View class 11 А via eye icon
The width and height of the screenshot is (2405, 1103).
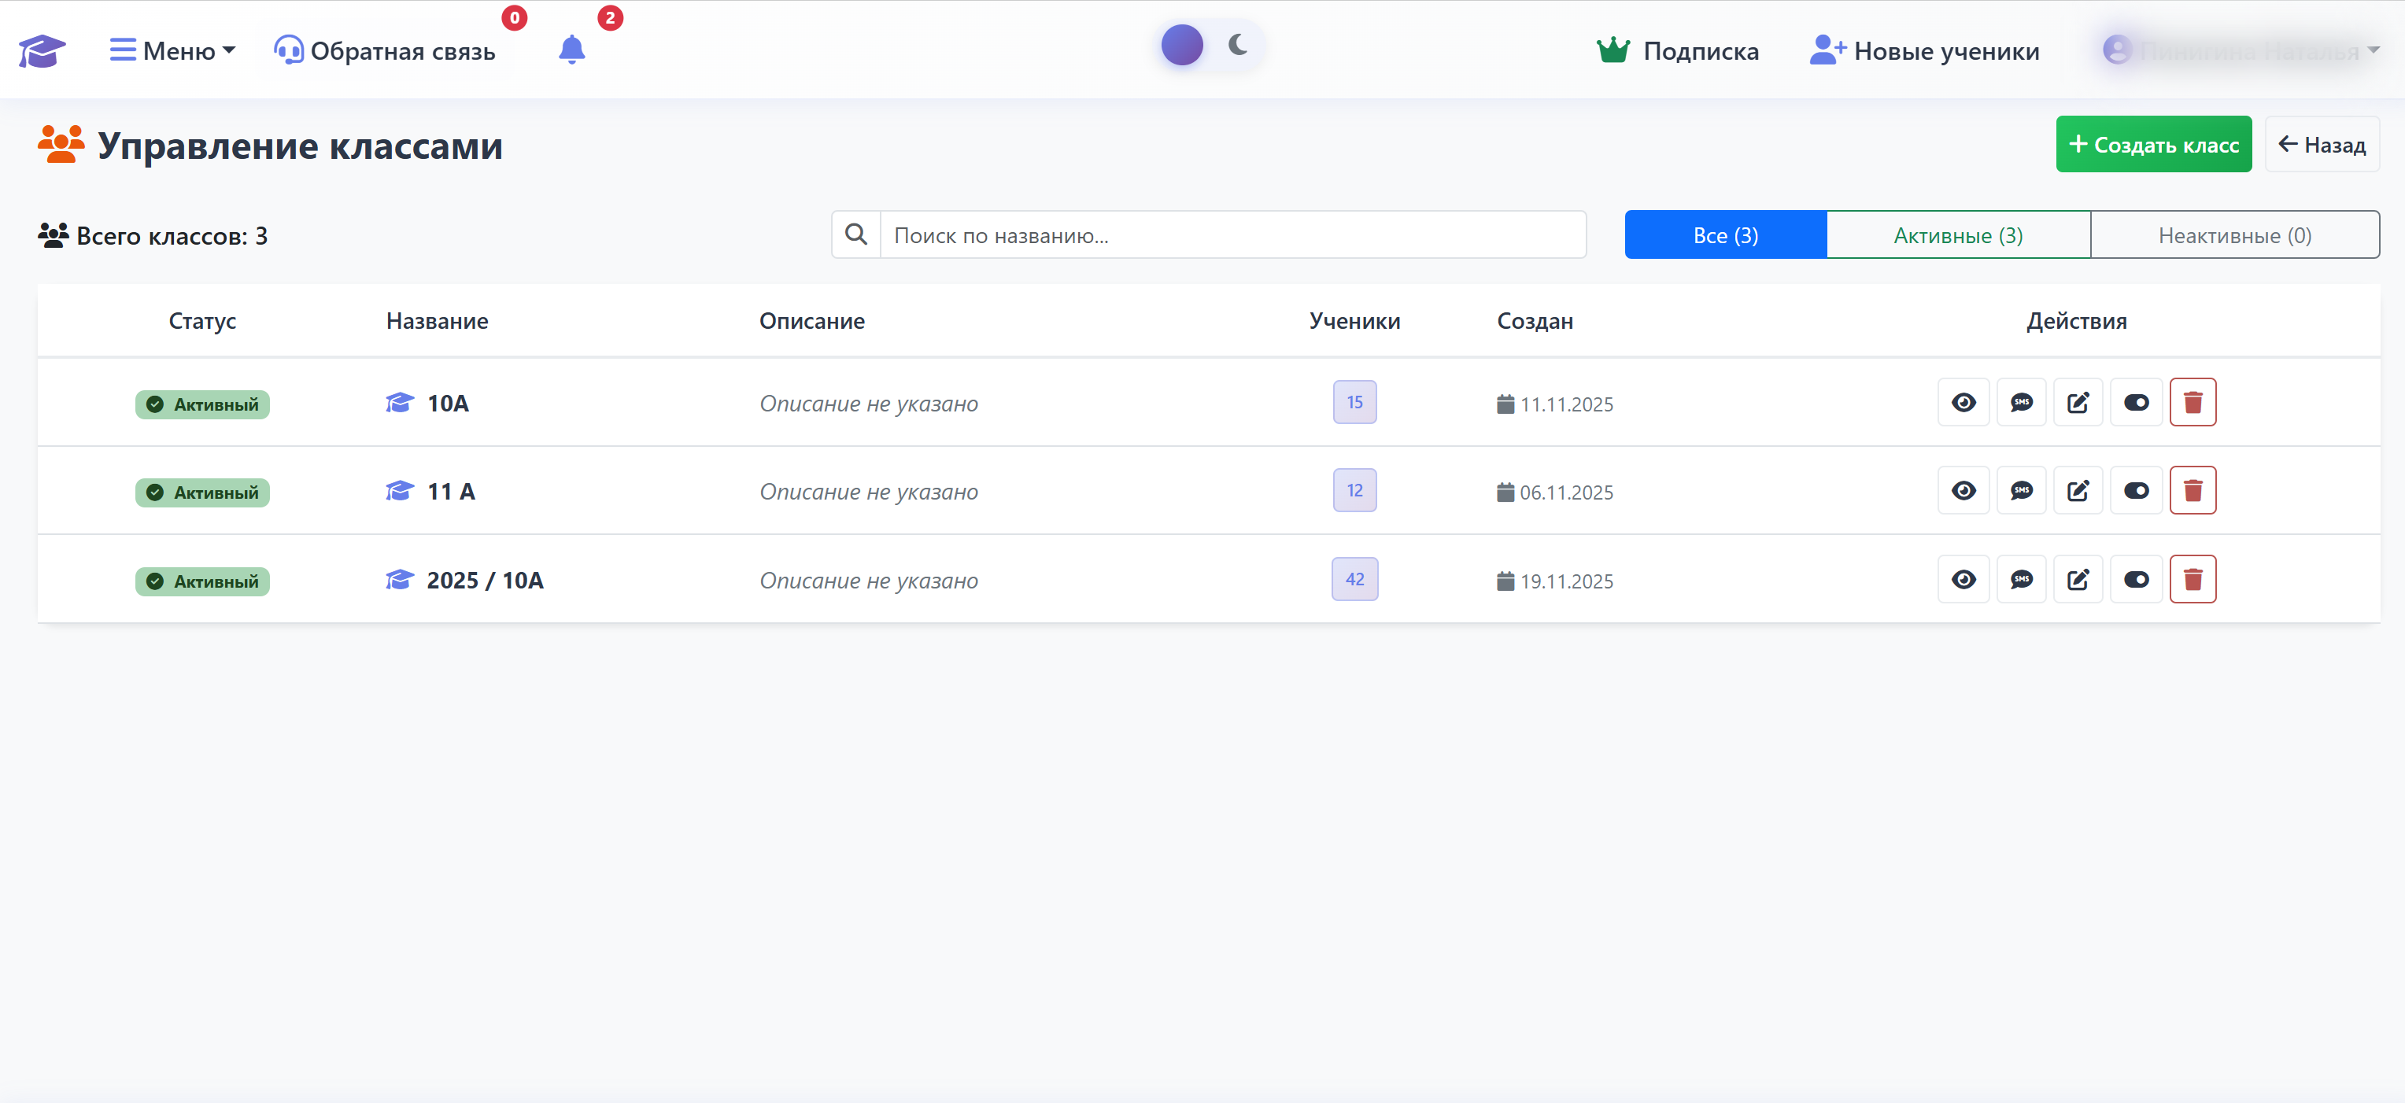(x=1964, y=490)
